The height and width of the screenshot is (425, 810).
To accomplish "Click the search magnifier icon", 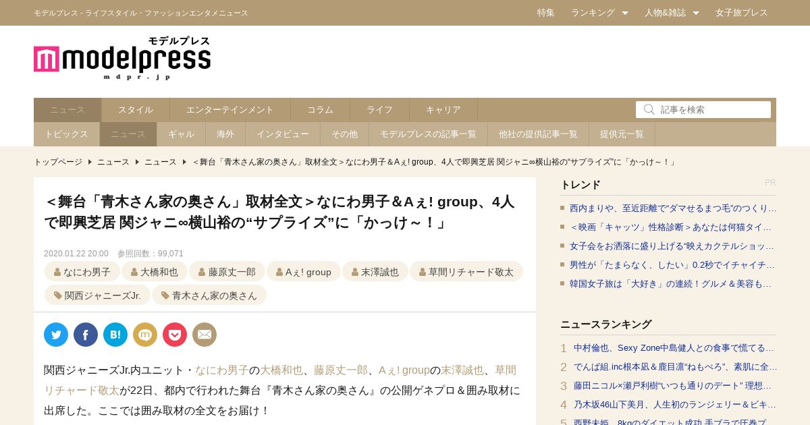I will coord(649,109).
